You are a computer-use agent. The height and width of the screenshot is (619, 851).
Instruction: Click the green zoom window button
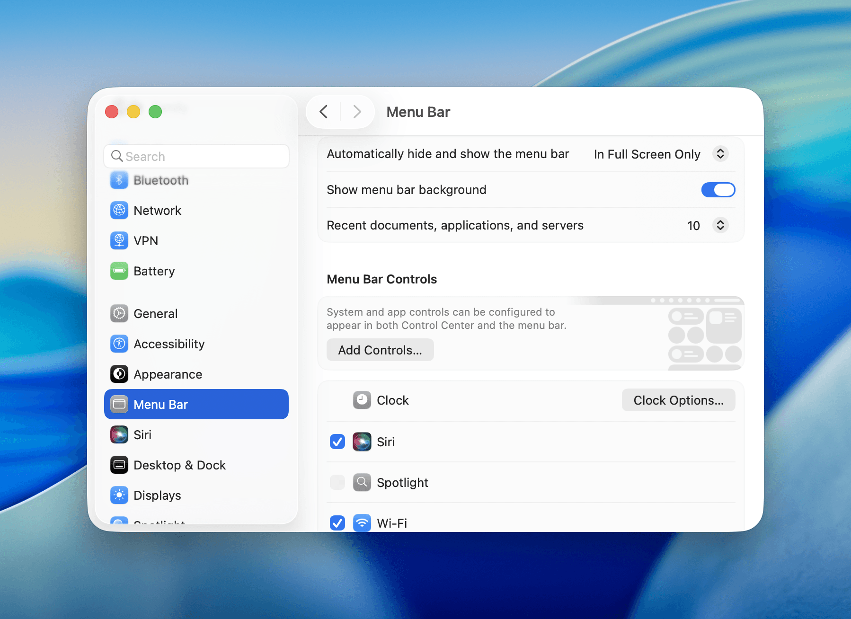(x=155, y=112)
